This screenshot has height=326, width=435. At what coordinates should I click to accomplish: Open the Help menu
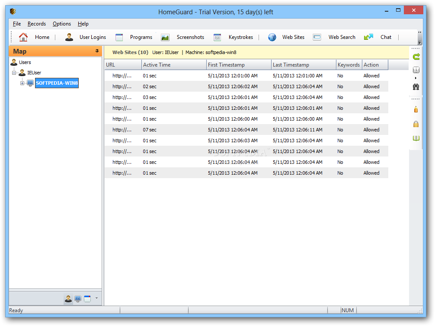83,24
